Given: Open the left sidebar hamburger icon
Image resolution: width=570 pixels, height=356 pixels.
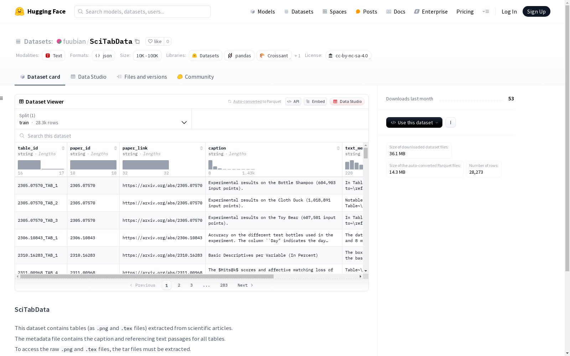Looking at the screenshot, I should point(1,98).
